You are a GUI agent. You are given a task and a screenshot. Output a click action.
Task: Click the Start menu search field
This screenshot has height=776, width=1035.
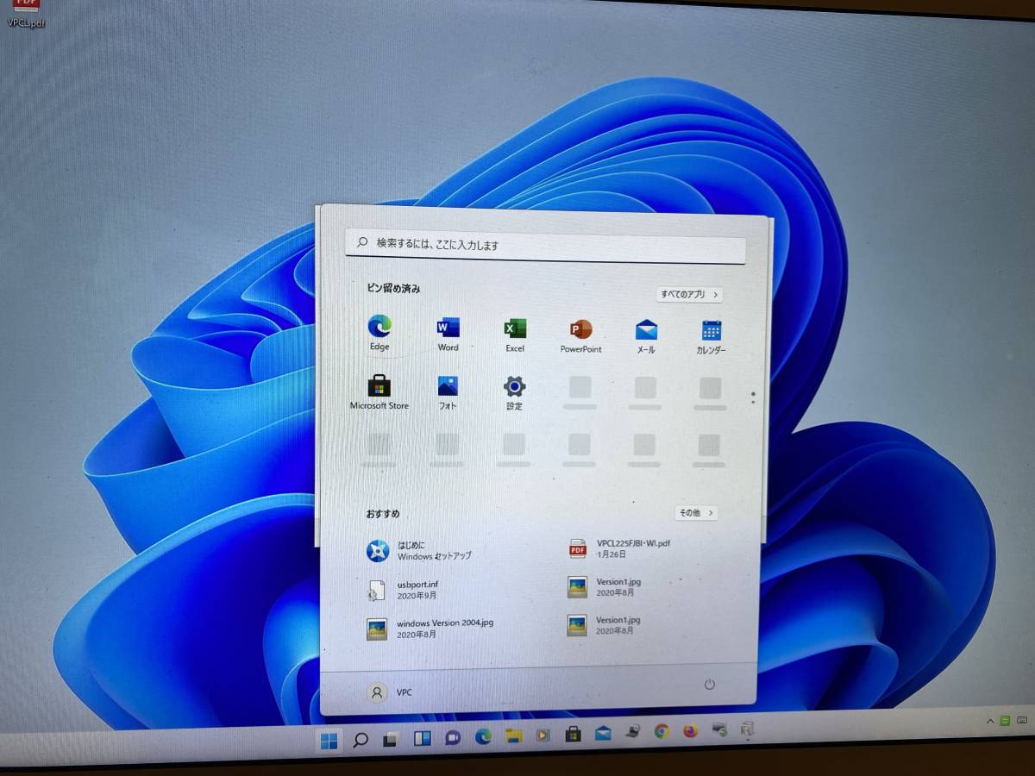point(546,245)
